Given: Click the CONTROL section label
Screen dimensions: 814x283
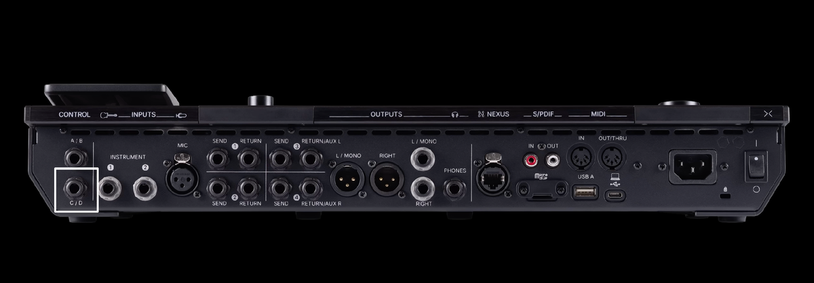Looking at the screenshot, I should [x=75, y=114].
